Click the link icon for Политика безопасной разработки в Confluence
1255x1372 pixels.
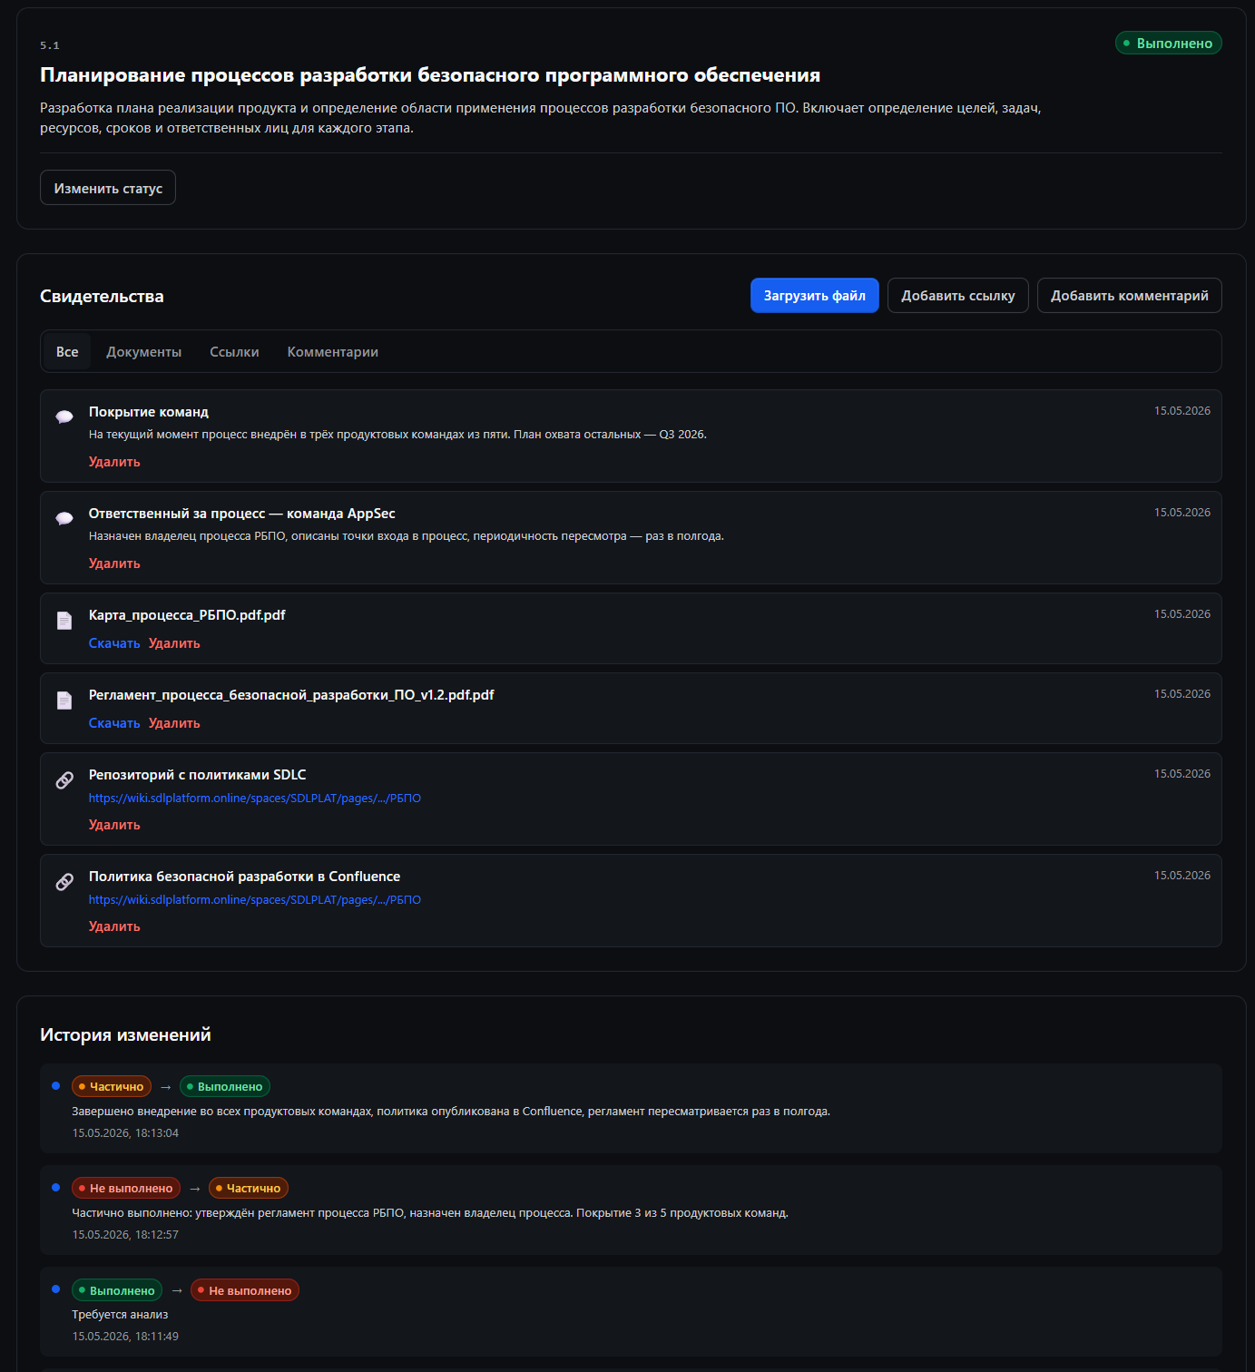coord(64,882)
